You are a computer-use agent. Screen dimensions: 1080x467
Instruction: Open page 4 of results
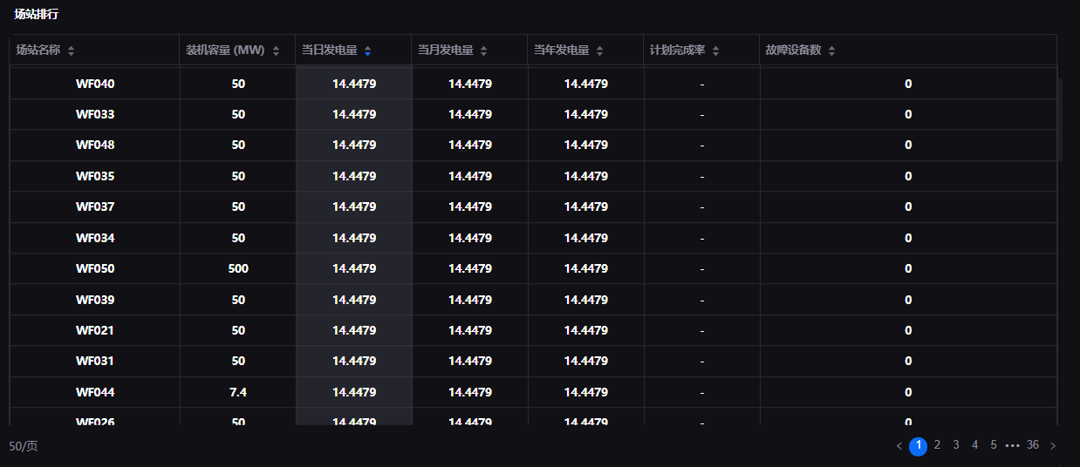(x=975, y=445)
